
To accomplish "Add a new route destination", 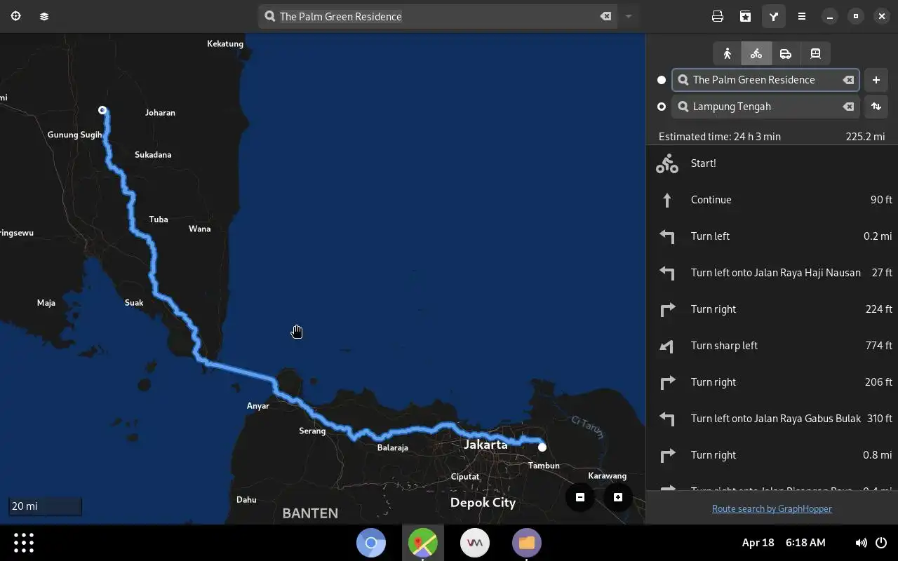I will (x=876, y=80).
